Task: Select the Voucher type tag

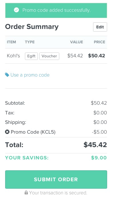Action: (x=49, y=56)
